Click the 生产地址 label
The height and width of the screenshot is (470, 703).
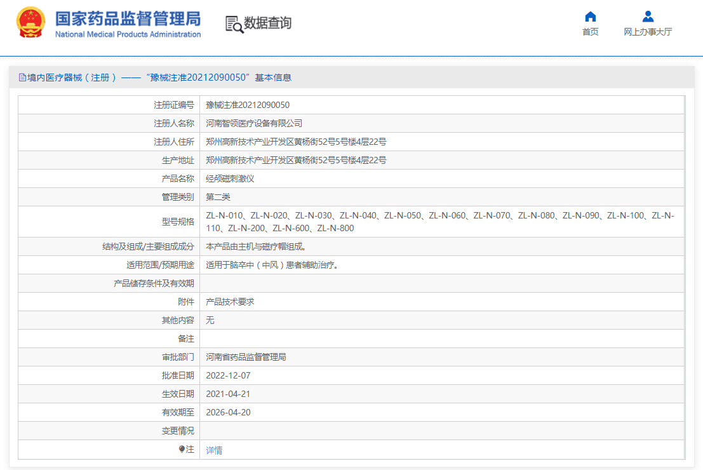178,160
